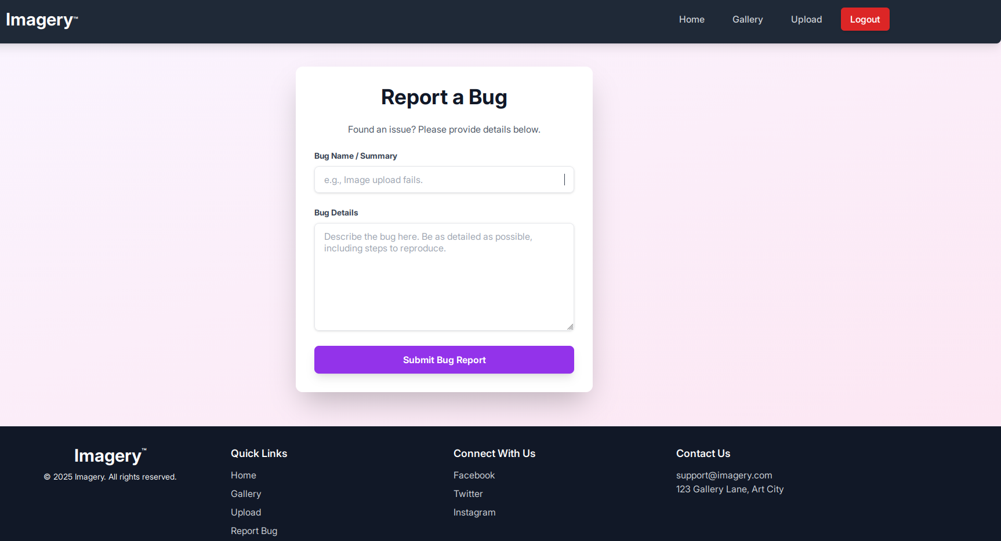This screenshot has width=1001, height=541.
Task: Choose Upload under footer Quick Links
Action: [x=246, y=513]
